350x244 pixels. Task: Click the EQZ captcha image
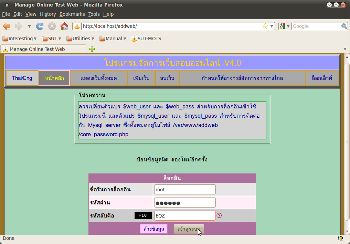point(143,215)
